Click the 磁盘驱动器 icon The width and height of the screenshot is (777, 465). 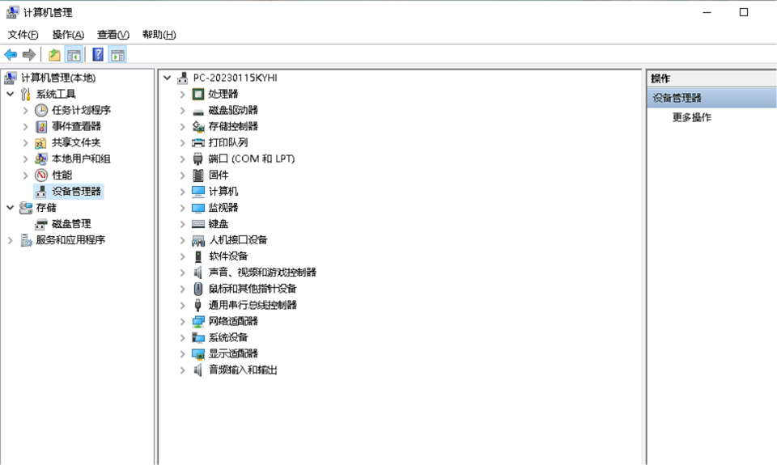[198, 111]
